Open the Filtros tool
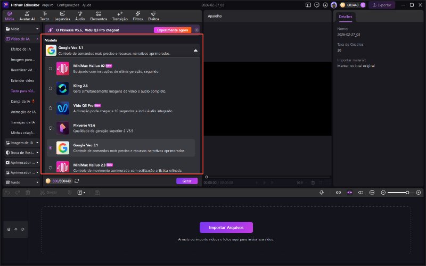This screenshot has height=266, width=426. tap(138, 16)
